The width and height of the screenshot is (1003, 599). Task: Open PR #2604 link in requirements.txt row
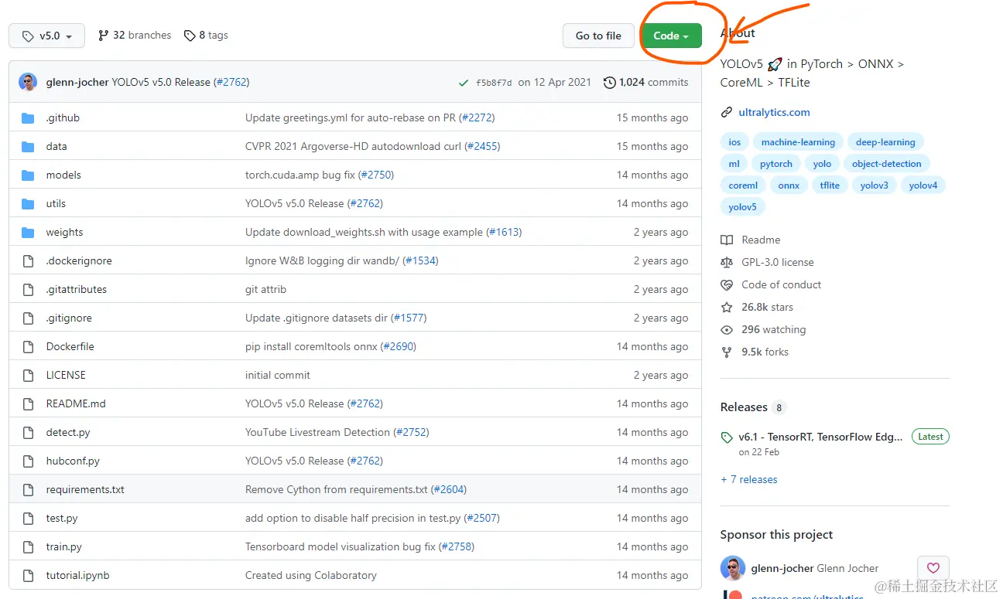[450, 490]
